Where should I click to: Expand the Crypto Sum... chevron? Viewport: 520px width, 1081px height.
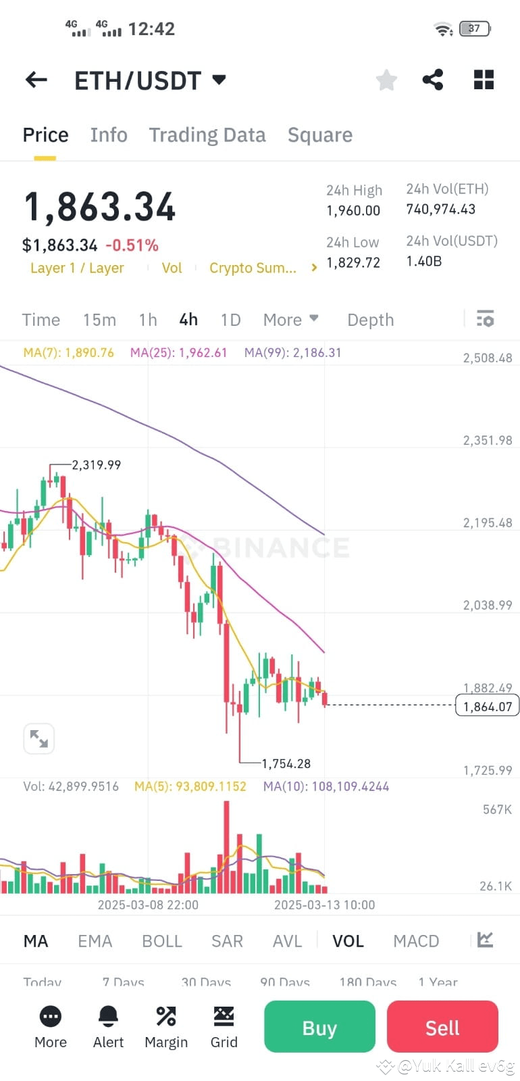tap(313, 267)
